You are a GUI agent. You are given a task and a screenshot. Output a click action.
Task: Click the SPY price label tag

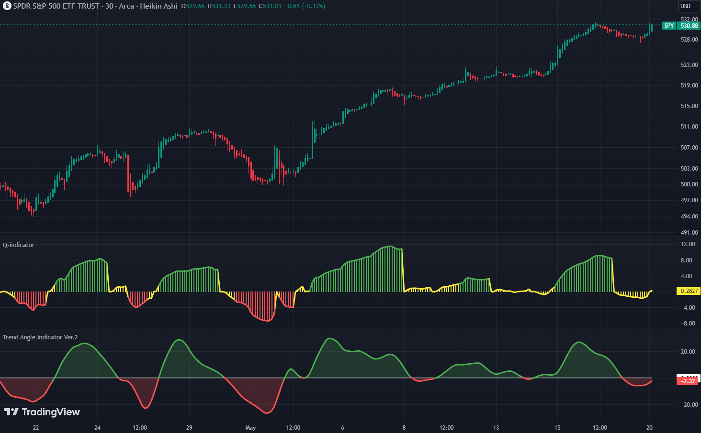669,26
